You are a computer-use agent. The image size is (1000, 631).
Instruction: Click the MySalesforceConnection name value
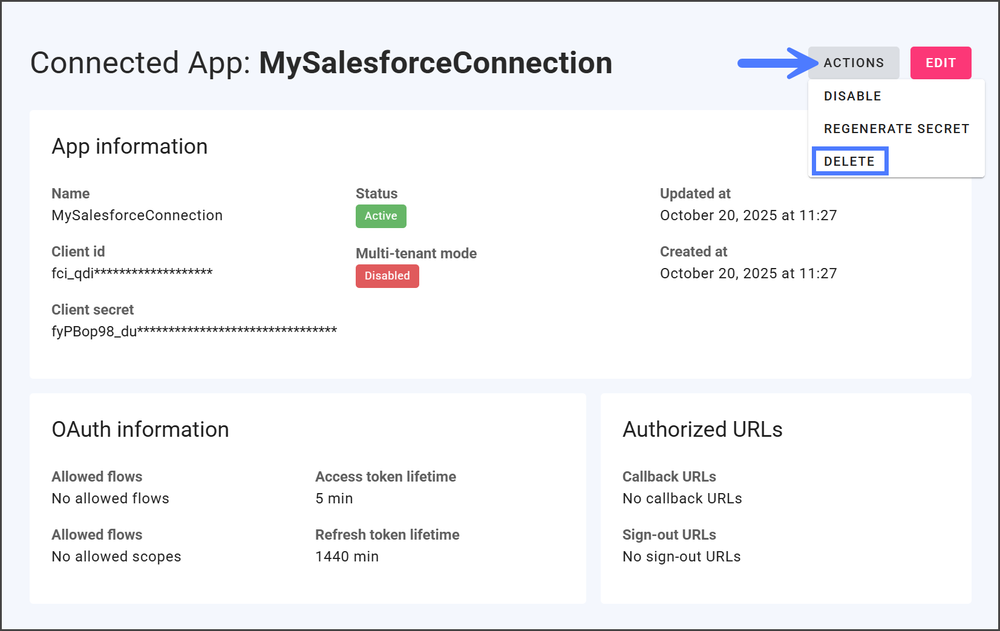(x=137, y=215)
